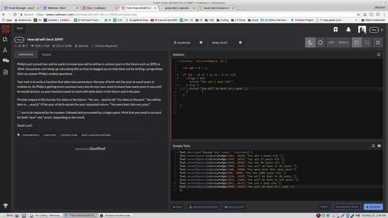Viewport: 388px width, 218px height.
Task: Expand the Sample Tests panel
Action: pyautogui.click(x=373, y=146)
